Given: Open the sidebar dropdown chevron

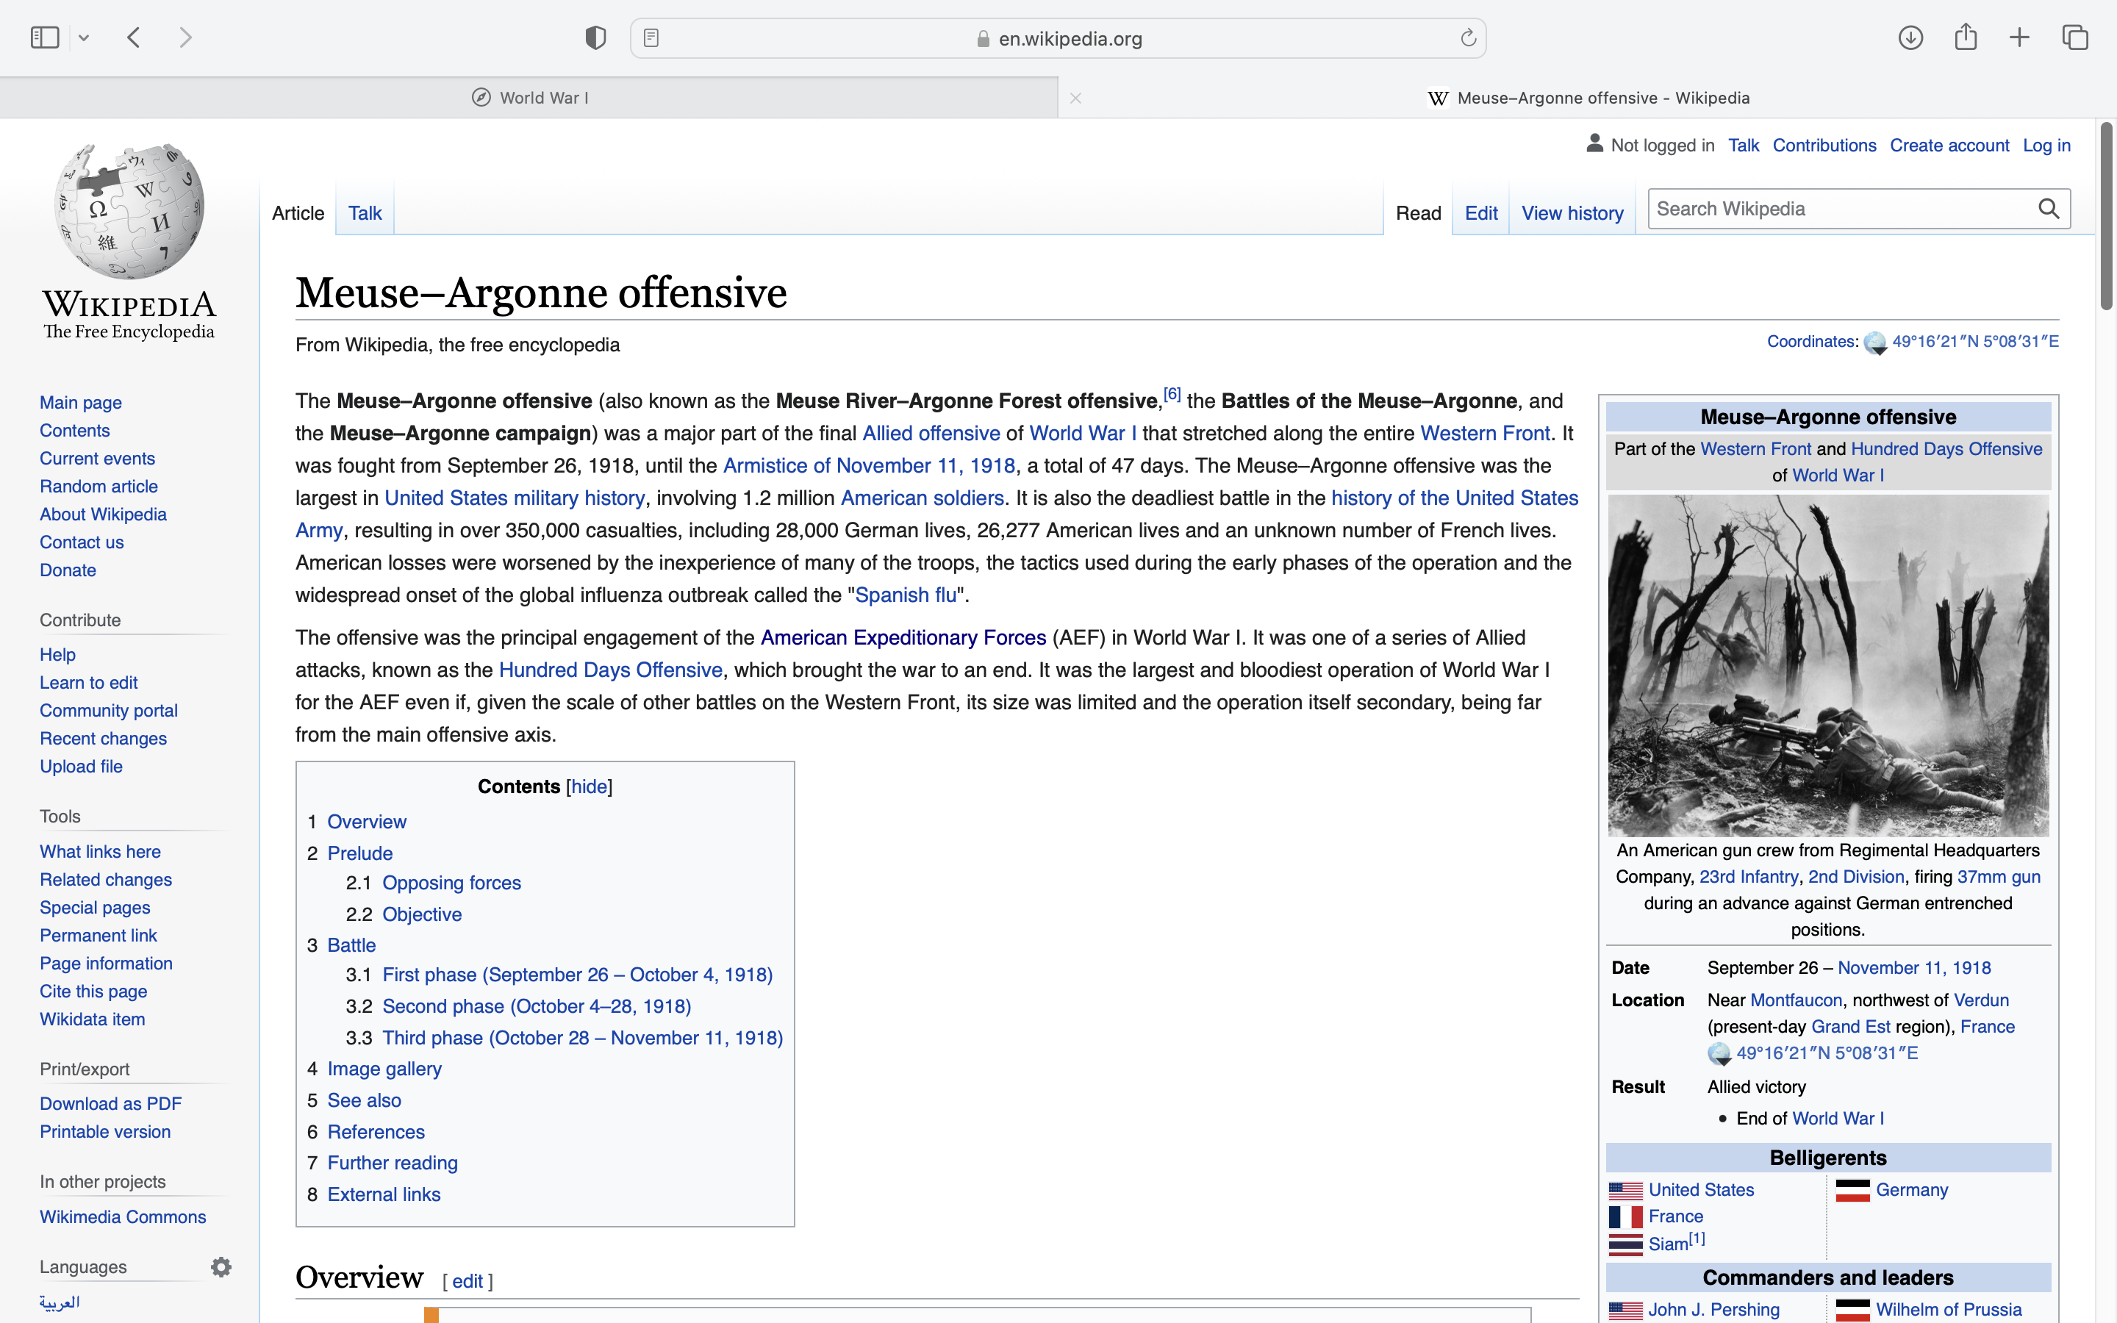Looking at the screenshot, I should [x=84, y=37].
